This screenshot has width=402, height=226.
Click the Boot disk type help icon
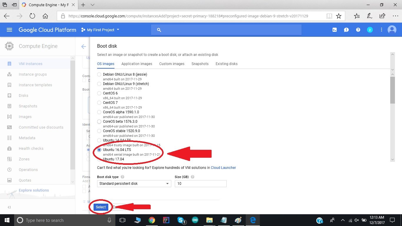click(122, 177)
